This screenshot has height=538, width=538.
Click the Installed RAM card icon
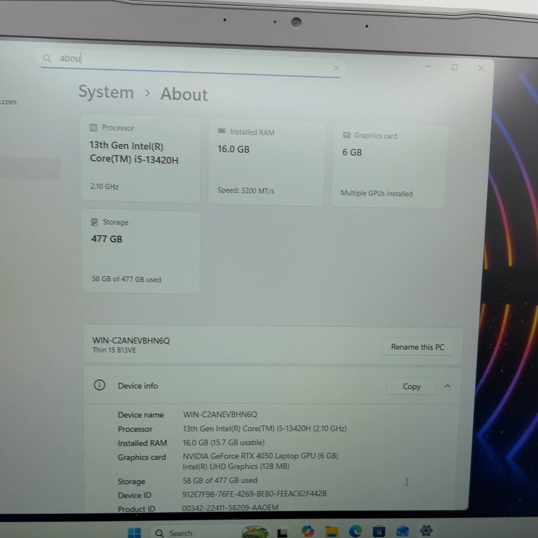222,131
